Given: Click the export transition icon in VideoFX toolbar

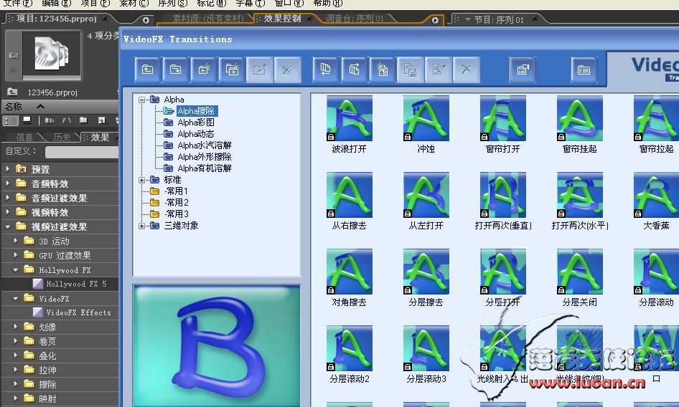Looking at the screenshot, I should (x=355, y=70).
